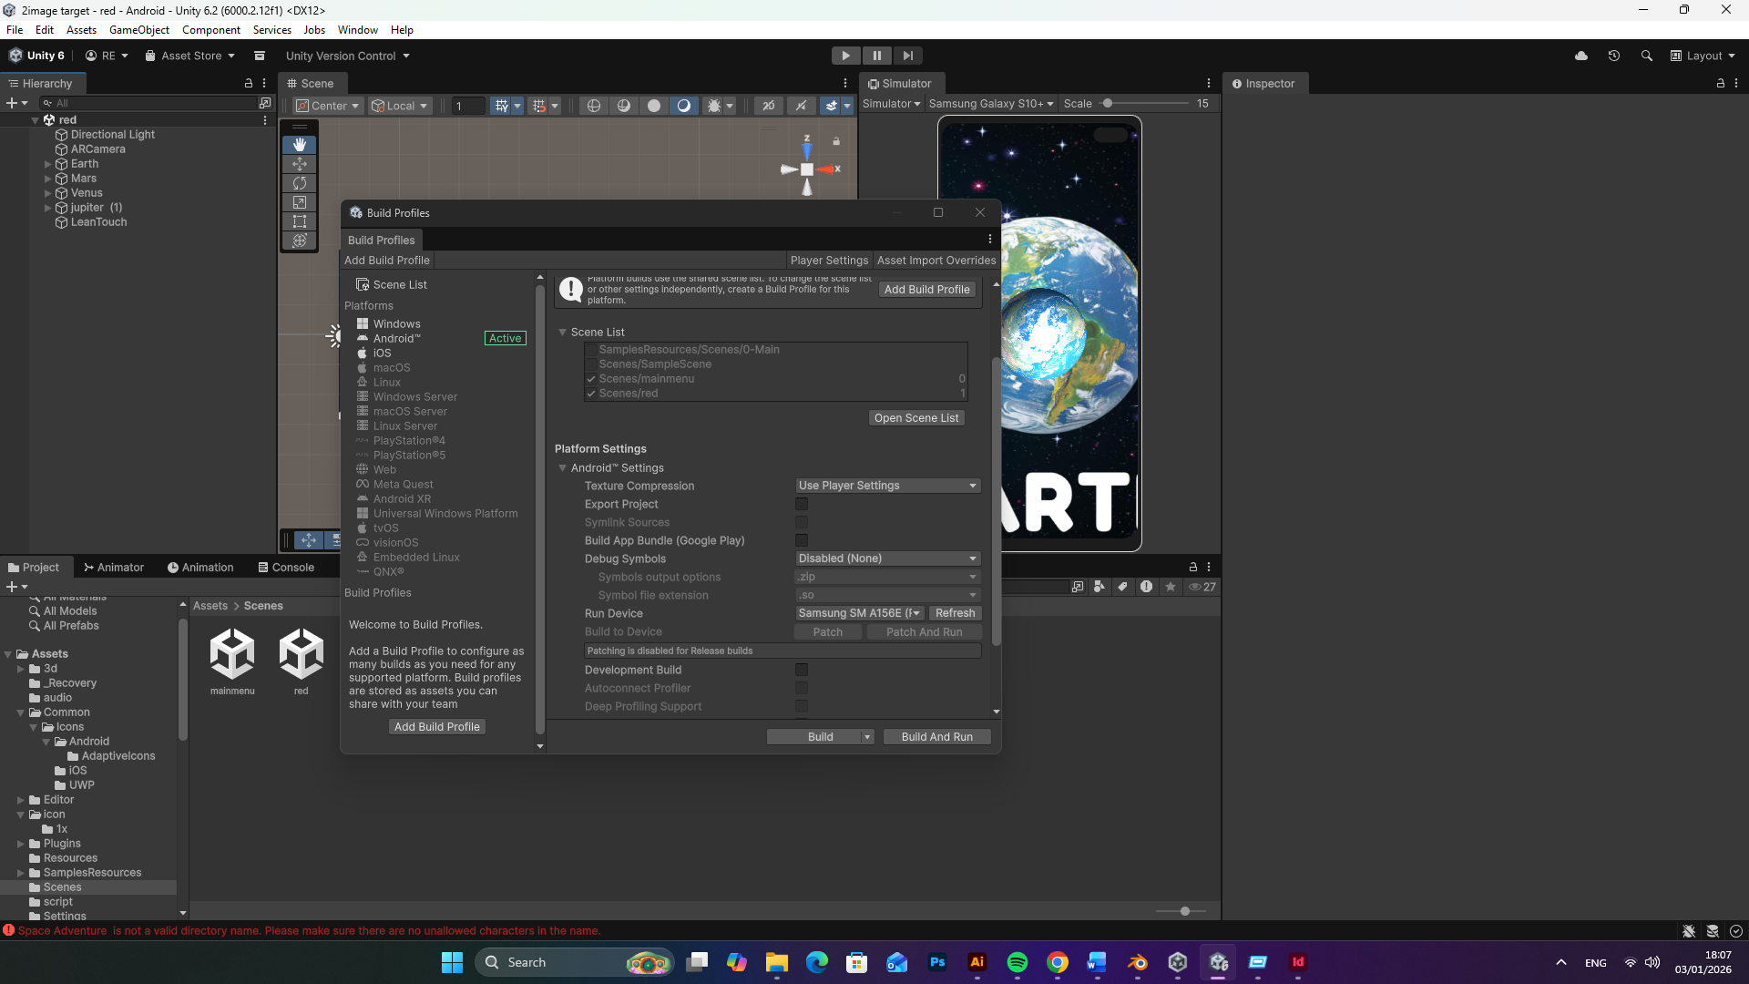1749x984 pixels.
Task: Open the global Search magnifier icon
Action: click(1646, 56)
